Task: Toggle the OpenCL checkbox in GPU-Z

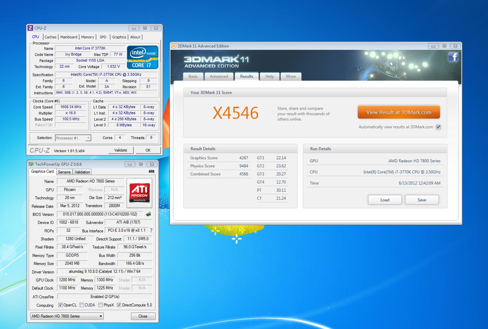Action: point(60,305)
